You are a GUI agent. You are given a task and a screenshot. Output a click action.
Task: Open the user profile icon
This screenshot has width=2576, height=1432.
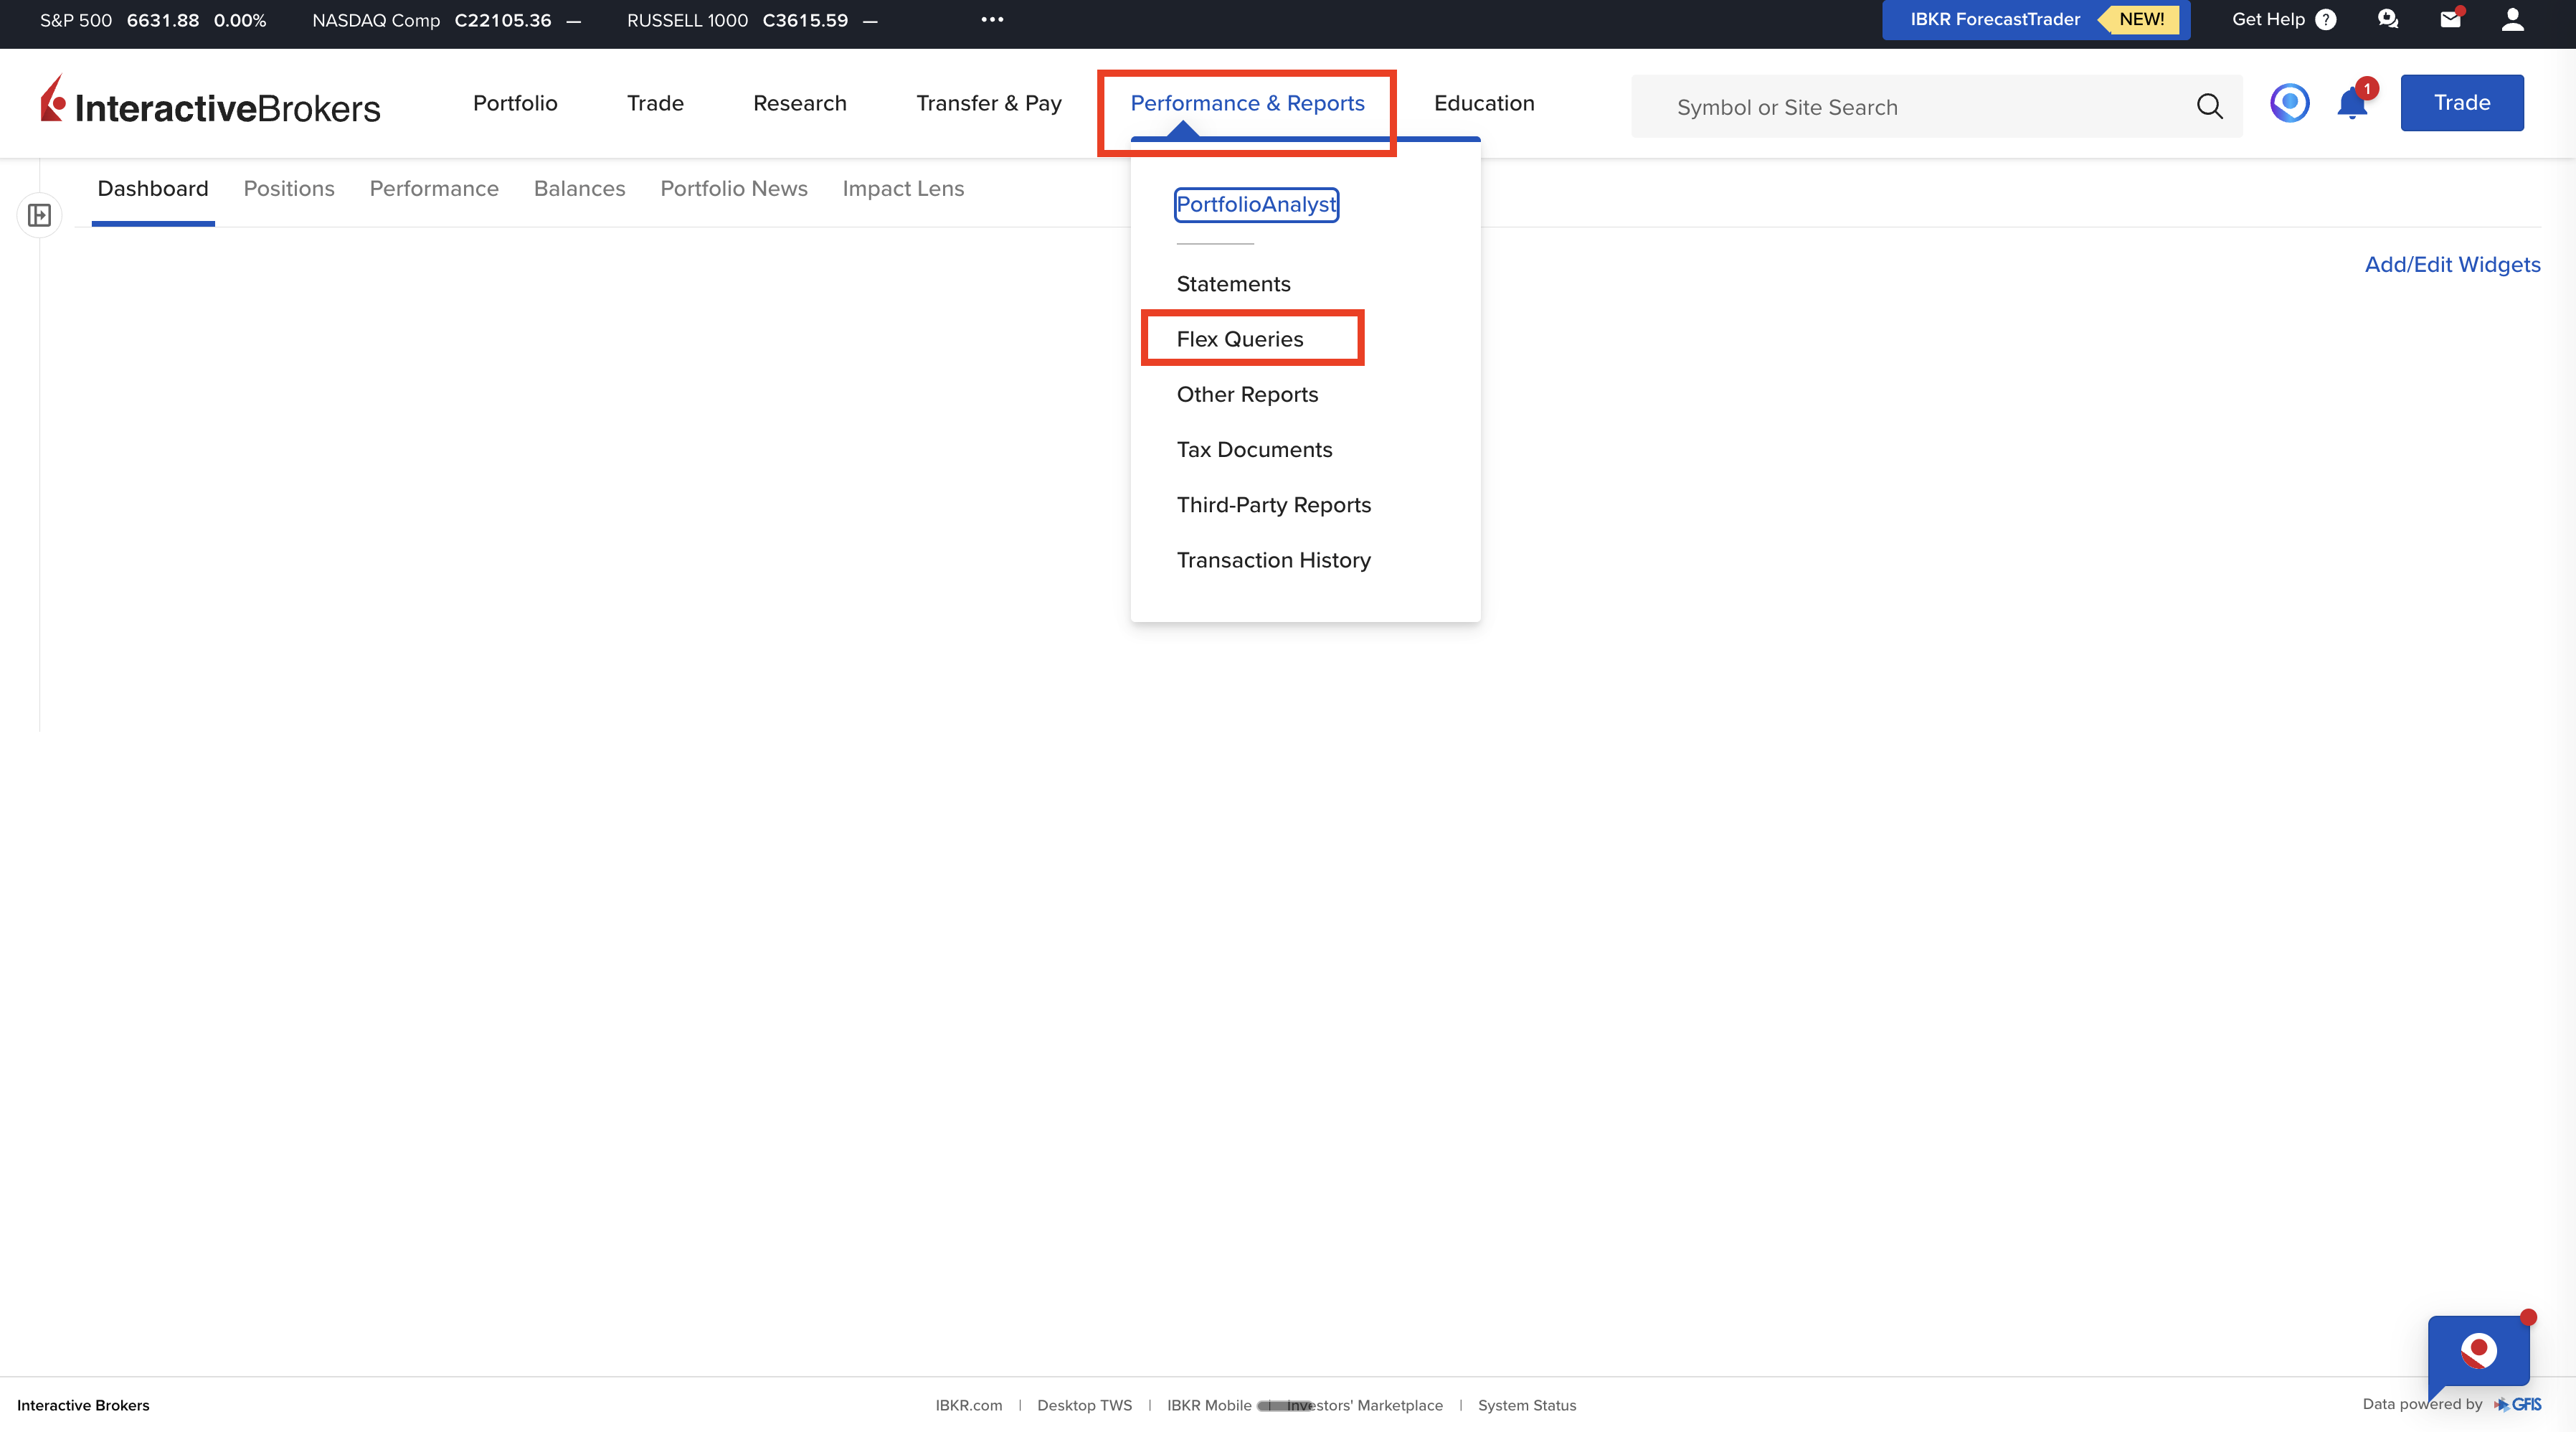click(2512, 19)
